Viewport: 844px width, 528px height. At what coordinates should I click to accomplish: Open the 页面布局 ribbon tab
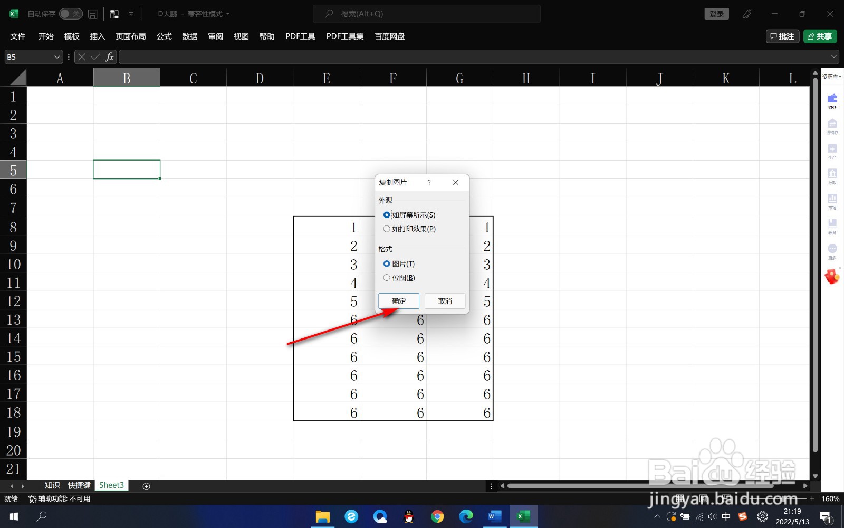[x=131, y=36]
